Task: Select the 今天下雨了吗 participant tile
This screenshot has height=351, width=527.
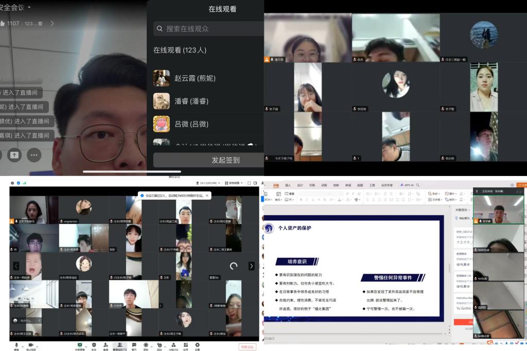Action: (x=308, y=136)
